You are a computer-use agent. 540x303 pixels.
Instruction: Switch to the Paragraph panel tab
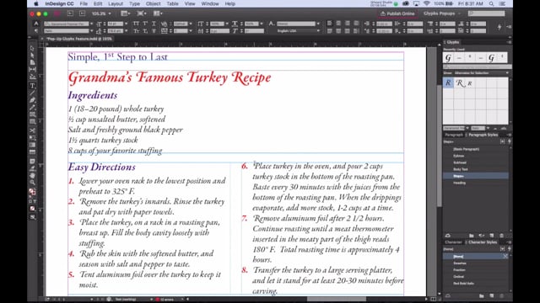pyautogui.click(x=454, y=135)
